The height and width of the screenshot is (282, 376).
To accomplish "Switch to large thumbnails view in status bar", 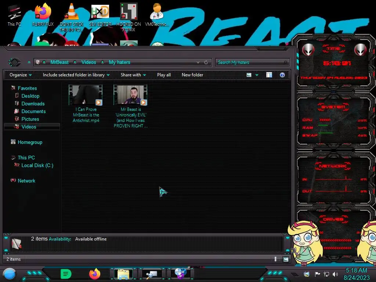I will pyautogui.click(x=286, y=259).
